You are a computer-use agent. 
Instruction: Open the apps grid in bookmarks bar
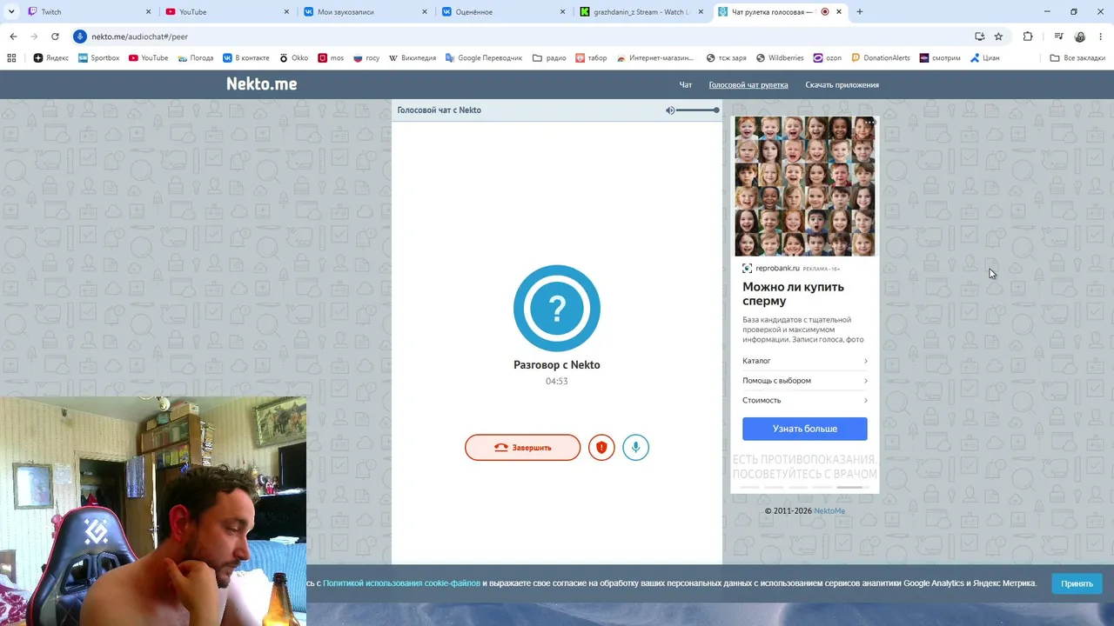11,58
